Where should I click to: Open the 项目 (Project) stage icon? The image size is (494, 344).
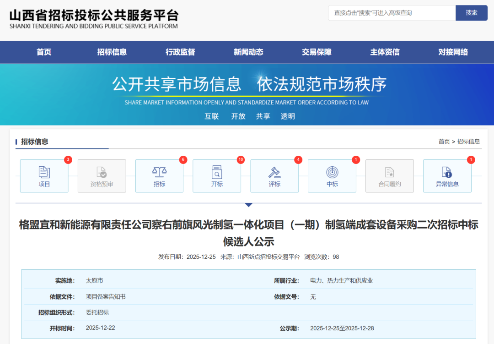44,176
